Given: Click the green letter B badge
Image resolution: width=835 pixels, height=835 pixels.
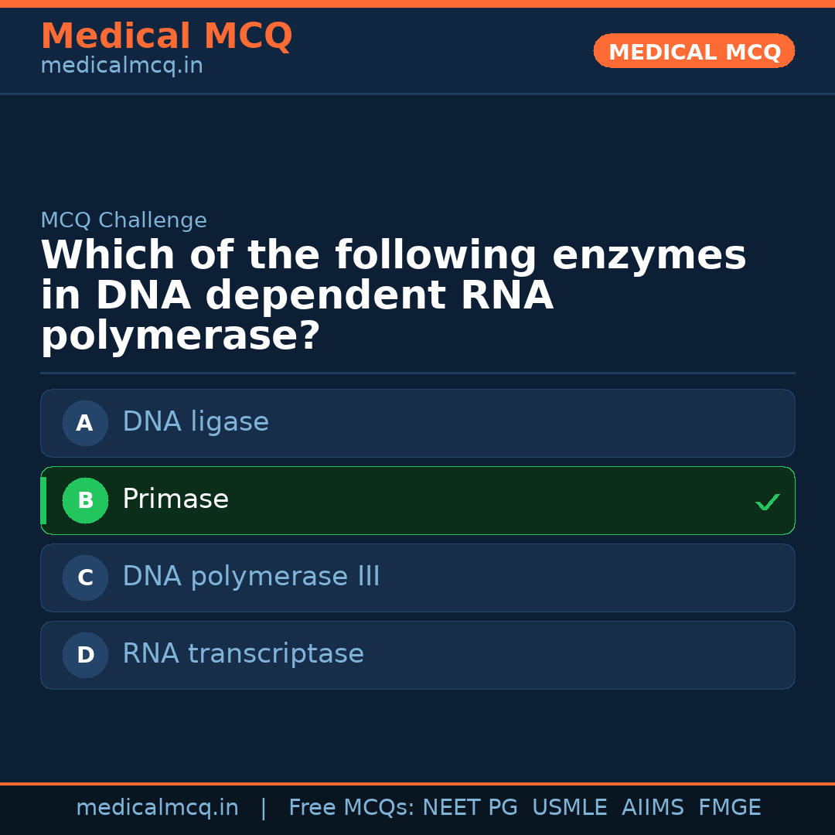Looking at the screenshot, I should click(x=85, y=500).
